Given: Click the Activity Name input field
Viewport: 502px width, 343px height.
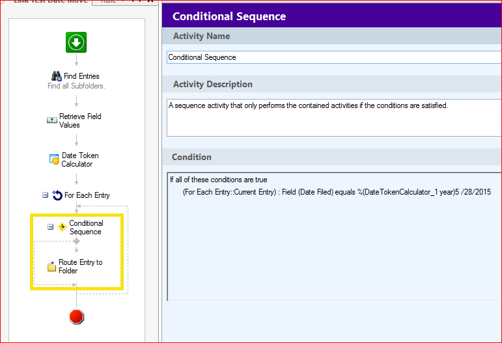Looking at the screenshot, I should coord(333,57).
